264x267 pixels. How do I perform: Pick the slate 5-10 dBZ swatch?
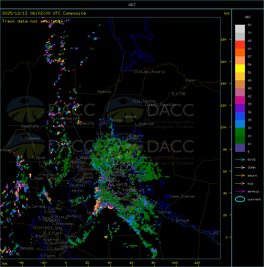click(240, 148)
